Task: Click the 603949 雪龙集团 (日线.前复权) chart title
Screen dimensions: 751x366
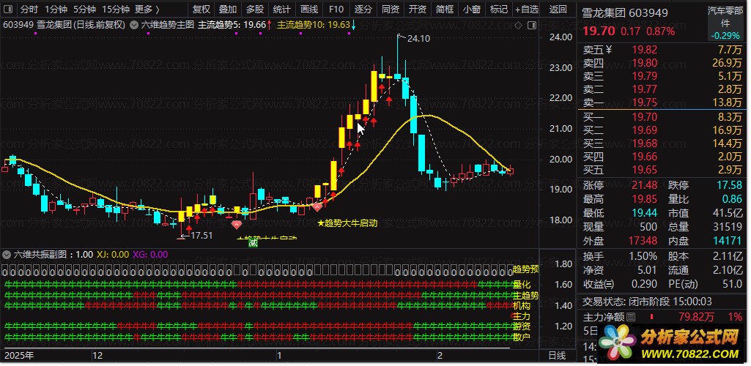Action: [x=64, y=25]
